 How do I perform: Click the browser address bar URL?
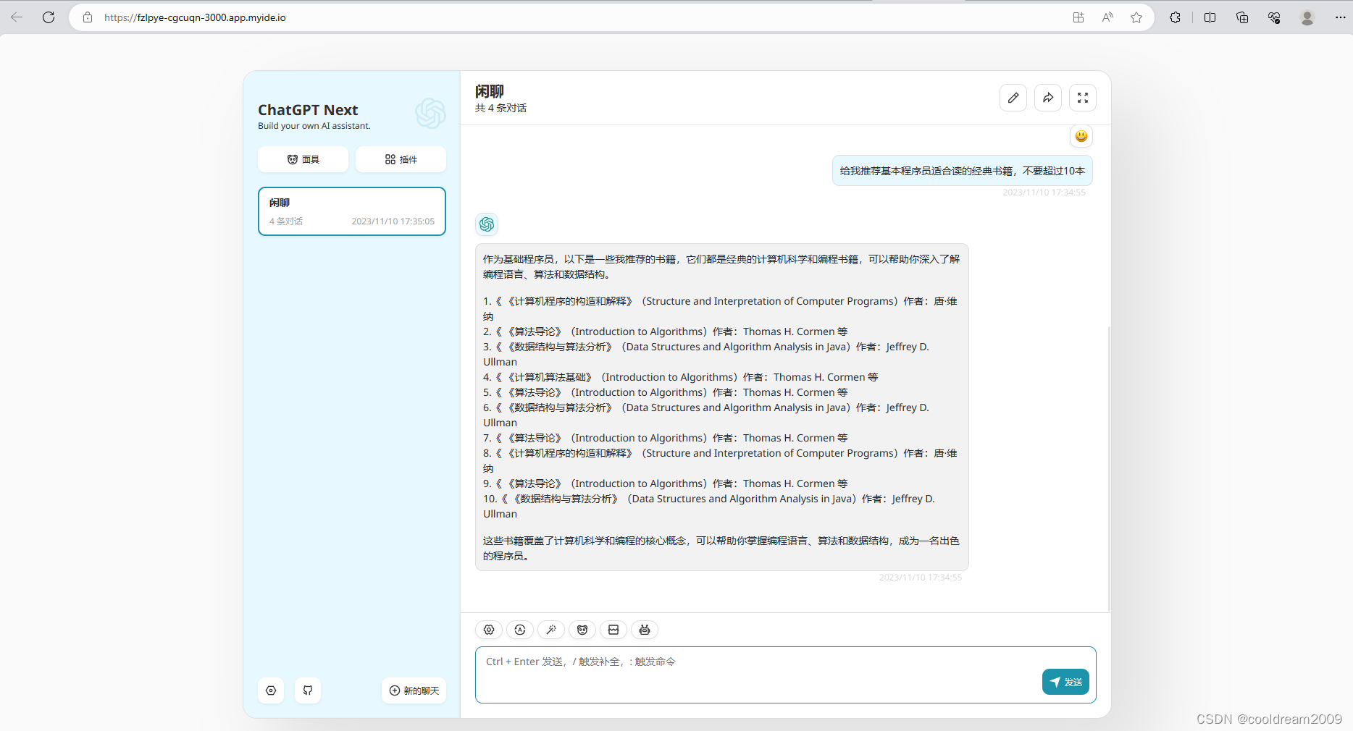tap(195, 17)
